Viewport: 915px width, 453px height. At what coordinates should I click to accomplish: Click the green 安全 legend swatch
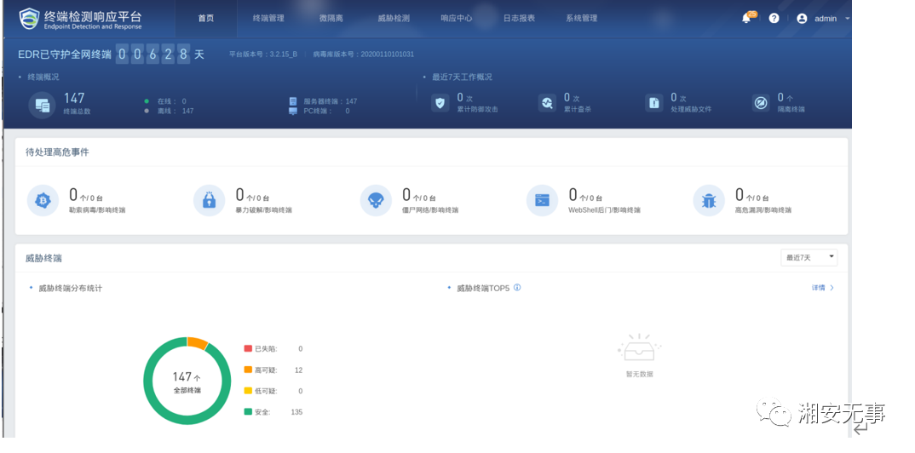(x=248, y=411)
